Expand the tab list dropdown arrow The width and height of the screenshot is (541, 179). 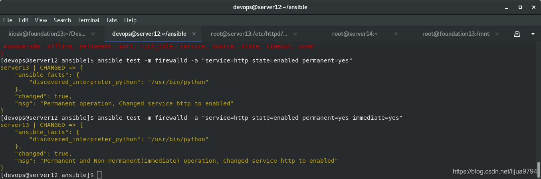tap(533, 34)
